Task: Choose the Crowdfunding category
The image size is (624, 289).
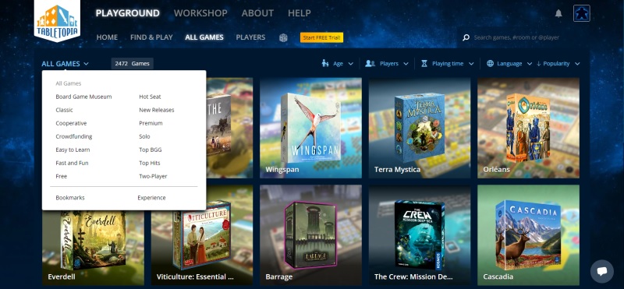Action: tap(74, 136)
